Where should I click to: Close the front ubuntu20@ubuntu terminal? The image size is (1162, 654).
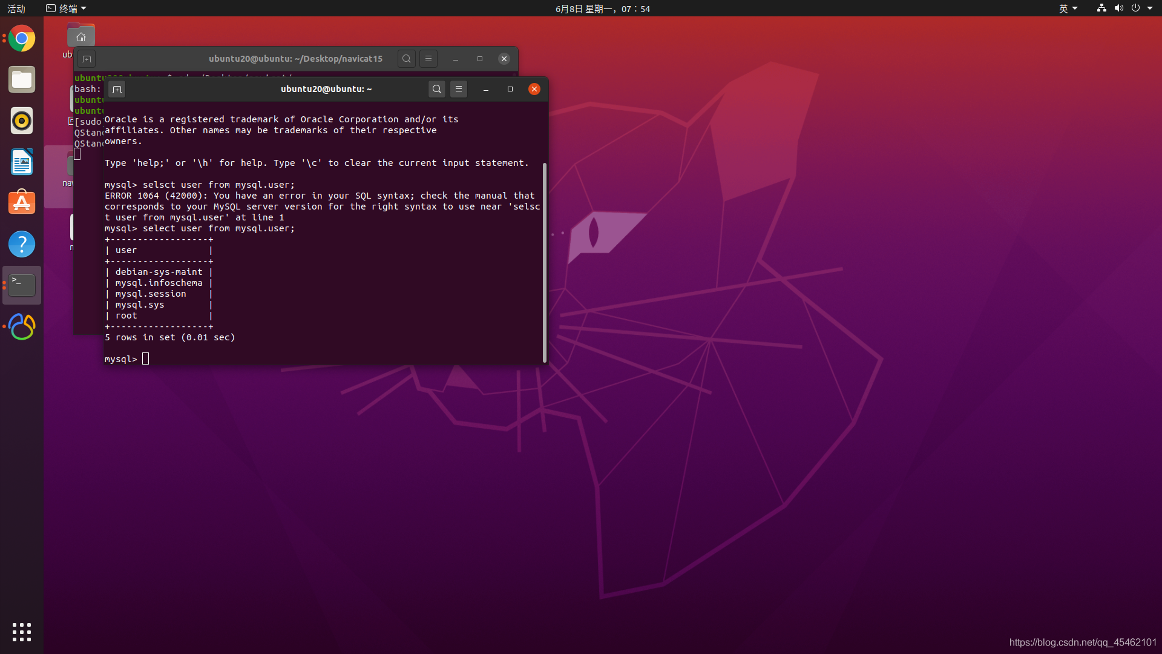pyautogui.click(x=534, y=89)
